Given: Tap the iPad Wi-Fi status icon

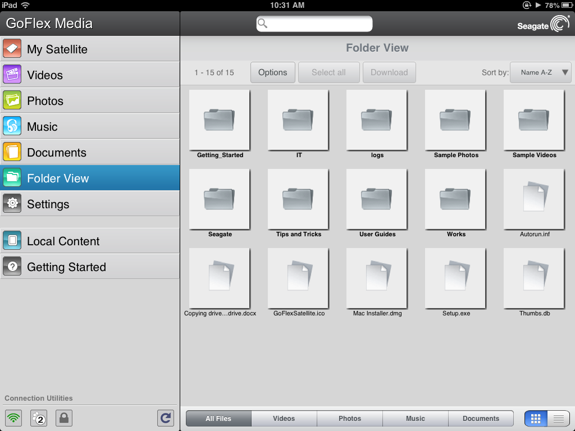Looking at the screenshot, I should point(25,5).
